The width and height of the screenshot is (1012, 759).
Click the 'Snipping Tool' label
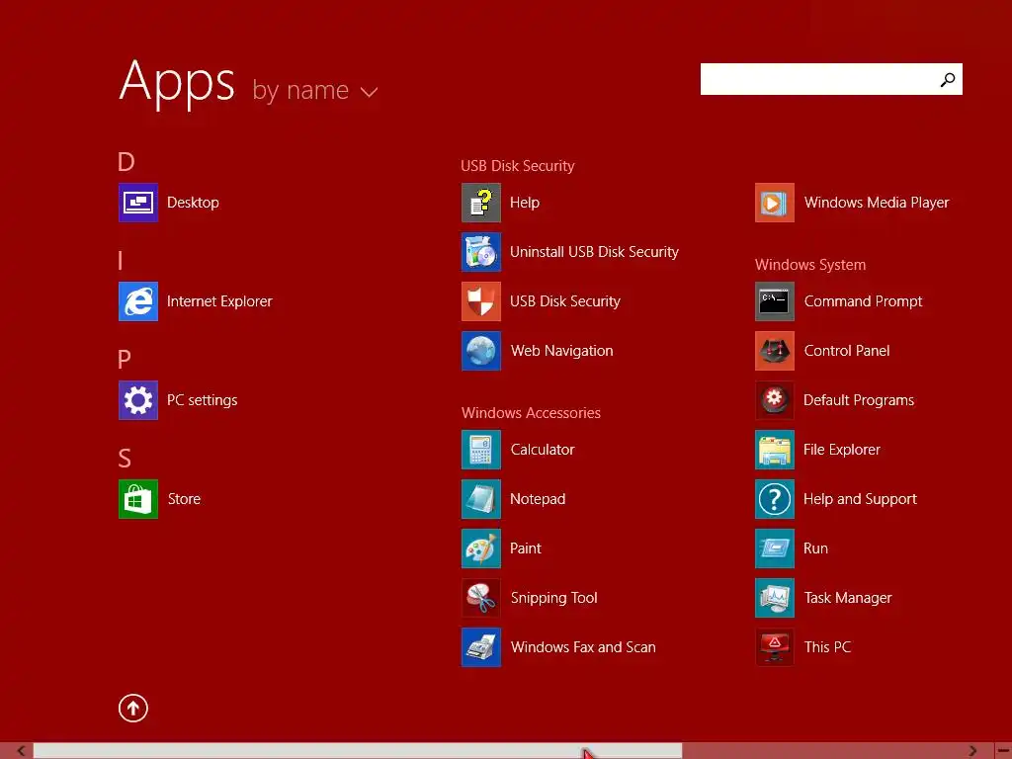pyautogui.click(x=553, y=598)
